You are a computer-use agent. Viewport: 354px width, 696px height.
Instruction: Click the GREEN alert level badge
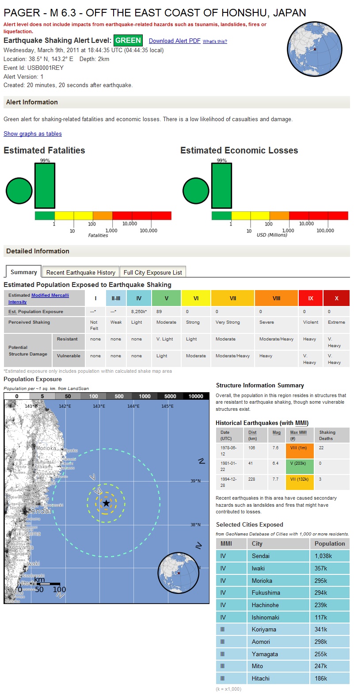click(128, 40)
